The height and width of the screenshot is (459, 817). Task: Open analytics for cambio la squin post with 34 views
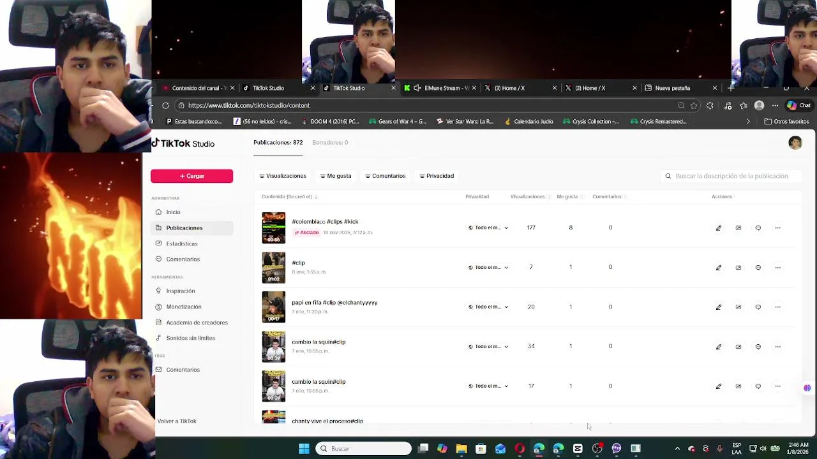[x=738, y=346]
